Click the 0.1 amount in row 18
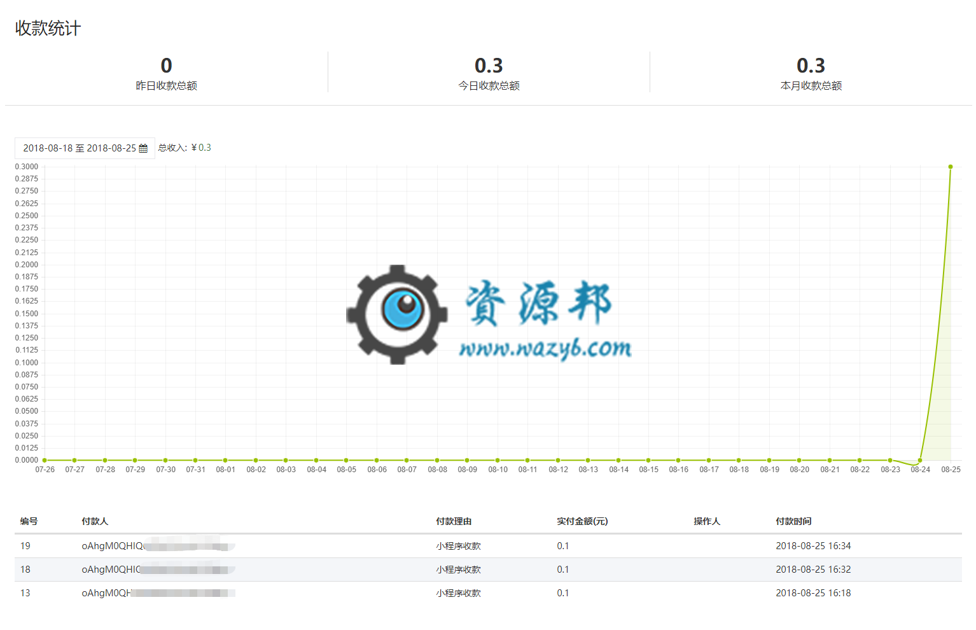 pyautogui.click(x=563, y=570)
